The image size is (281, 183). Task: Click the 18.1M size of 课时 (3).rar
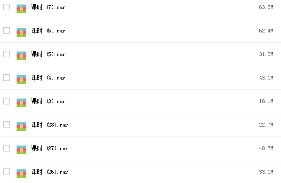(x=266, y=101)
